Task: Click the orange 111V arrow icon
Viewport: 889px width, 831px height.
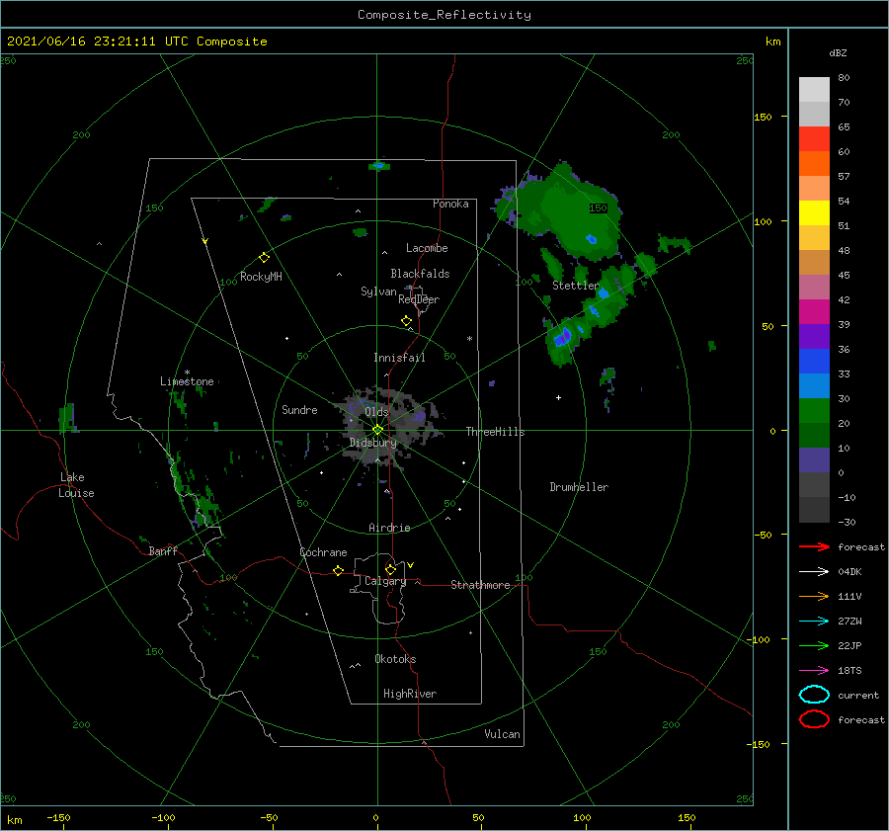Action: 814,596
